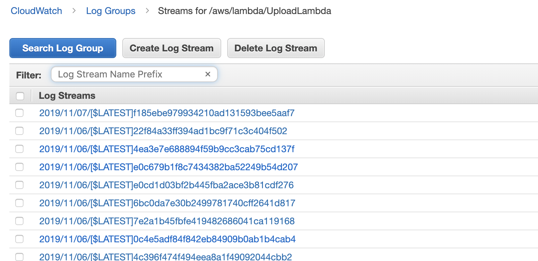Clear the filter with the X icon
This screenshot has height=261, width=538.
point(208,74)
